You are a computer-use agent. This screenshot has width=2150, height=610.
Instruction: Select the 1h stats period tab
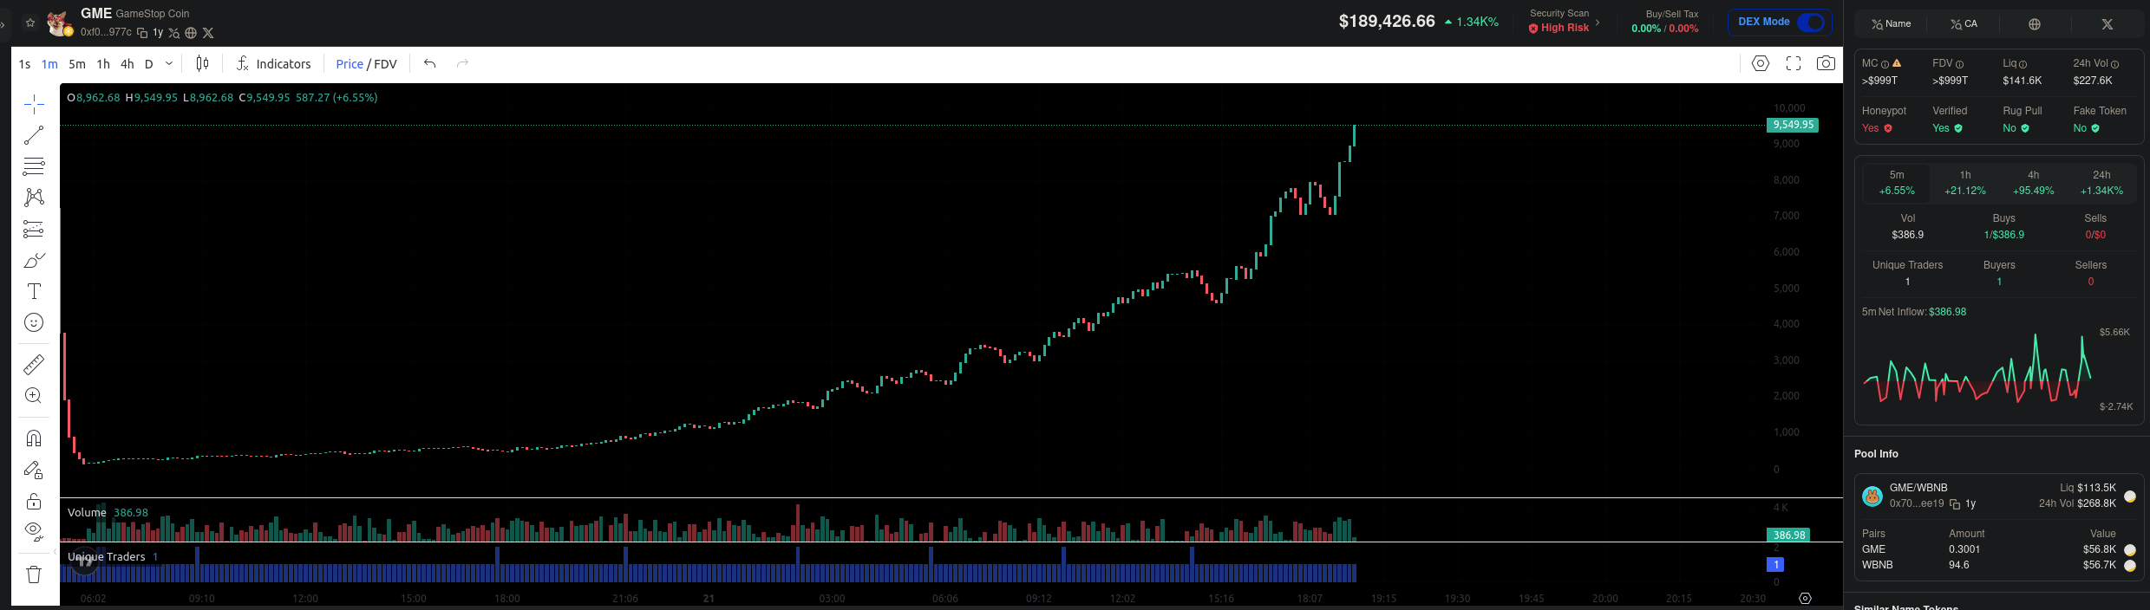(1965, 183)
